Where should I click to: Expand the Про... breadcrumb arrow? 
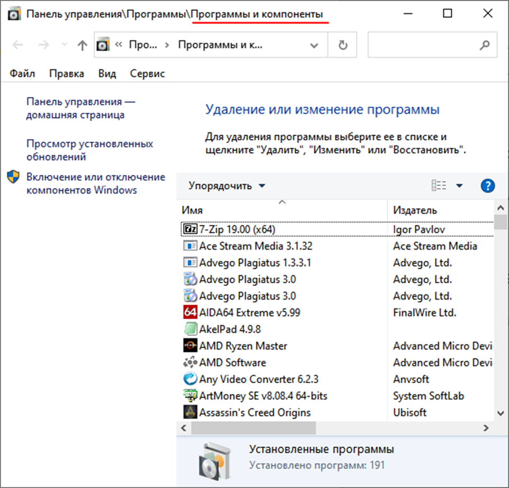tap(167, 45)
